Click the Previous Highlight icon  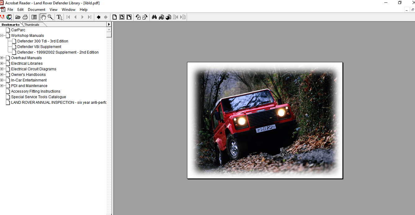point(176,17)
